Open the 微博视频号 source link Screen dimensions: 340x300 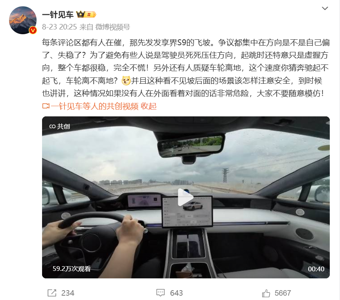tap(112, 27)
